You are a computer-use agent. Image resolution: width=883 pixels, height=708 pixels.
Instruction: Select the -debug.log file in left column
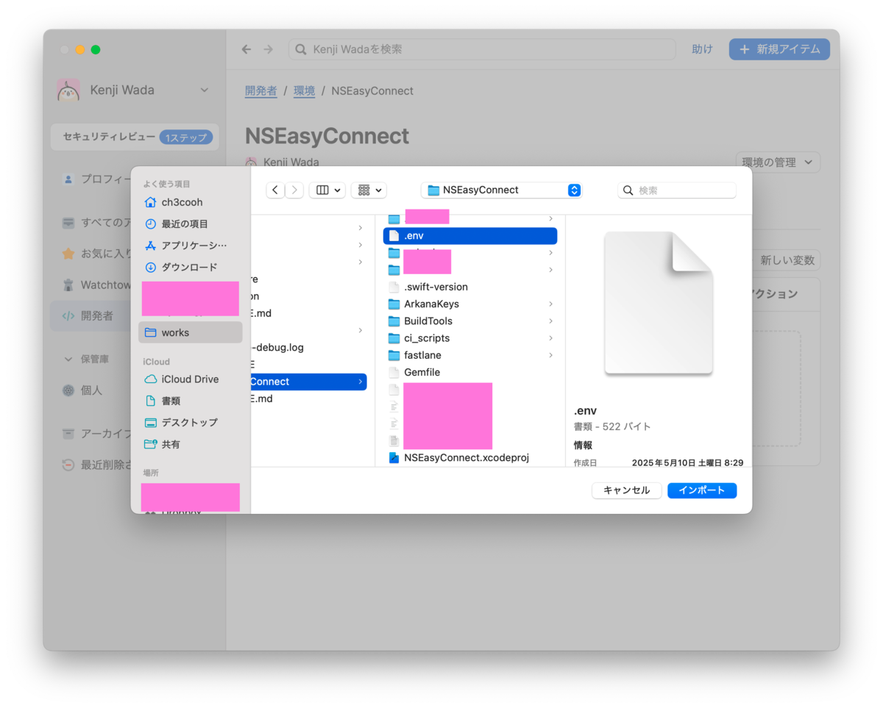pyautogui.click(x=277, y=347)
